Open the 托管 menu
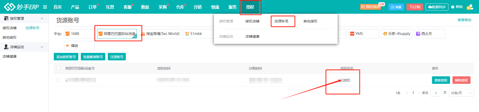 [x=110, y=7]
